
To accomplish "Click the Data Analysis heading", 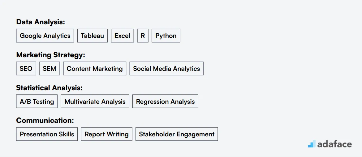I will [41, 22].
